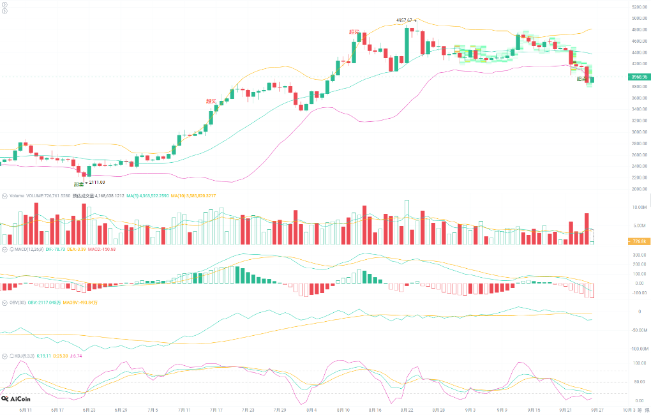This screenshot has height=415, width=651.
Task: Click the 726.8k volume tag
Action: 639,241
